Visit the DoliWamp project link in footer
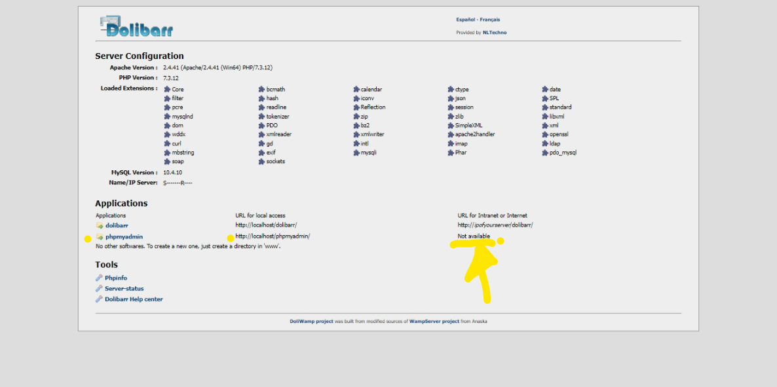This screenshot has height=387, width=777. coord(311,322)
